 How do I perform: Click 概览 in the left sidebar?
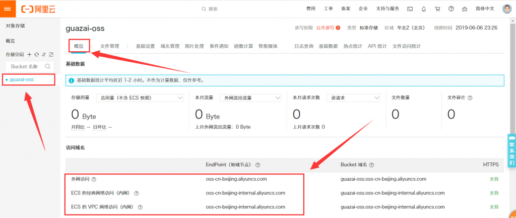[x=10, y=41]
